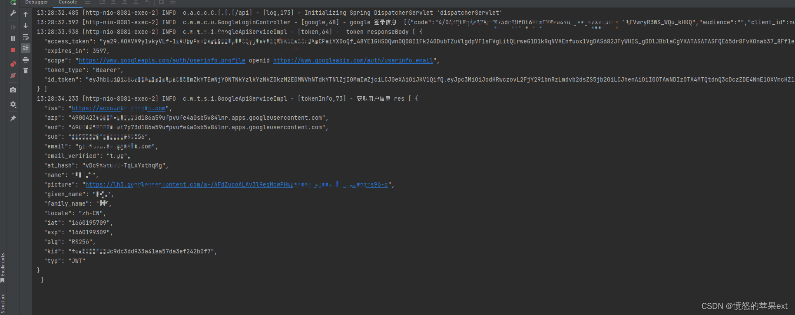Viewport: 795px width, 315px height.
Task: Click the "locale": "zh-CN" line
Action: point(75,213)
